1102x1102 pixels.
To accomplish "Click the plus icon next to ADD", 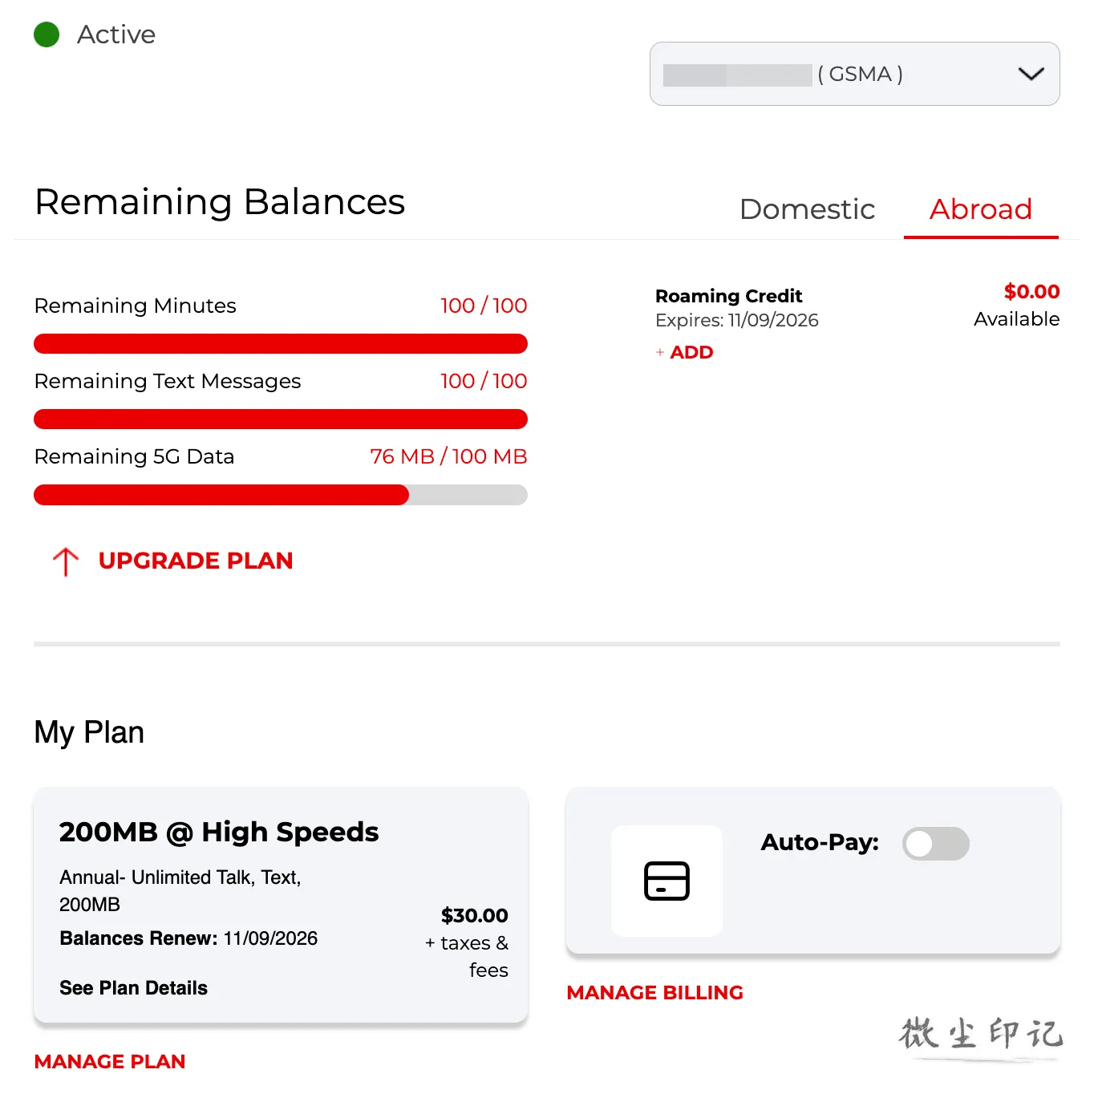I will (x=660, y=352).
